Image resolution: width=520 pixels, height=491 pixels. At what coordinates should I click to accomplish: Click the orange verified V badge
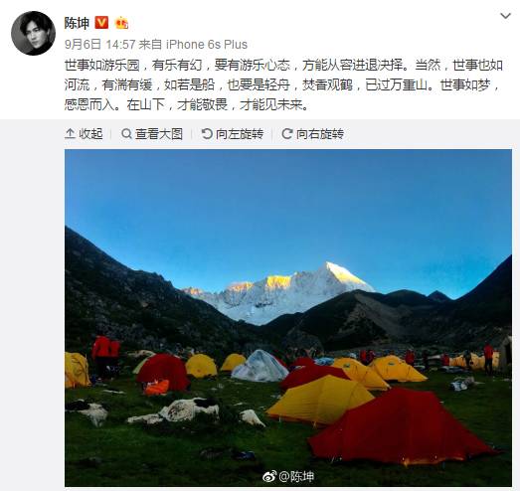[x=101, y=23]
